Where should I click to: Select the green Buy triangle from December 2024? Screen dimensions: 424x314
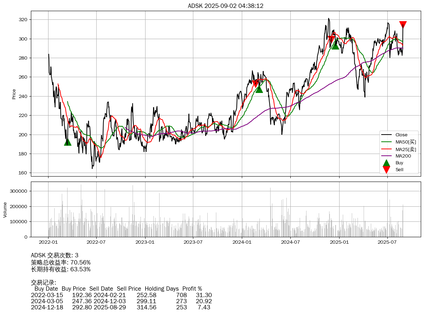335,46
